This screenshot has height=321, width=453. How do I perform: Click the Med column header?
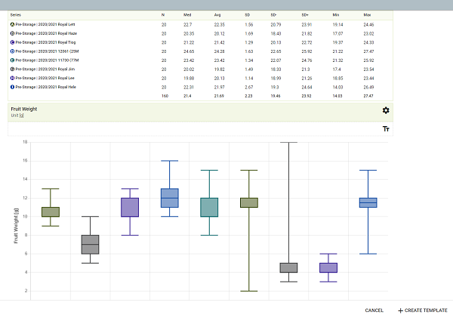tap(187, 14)
